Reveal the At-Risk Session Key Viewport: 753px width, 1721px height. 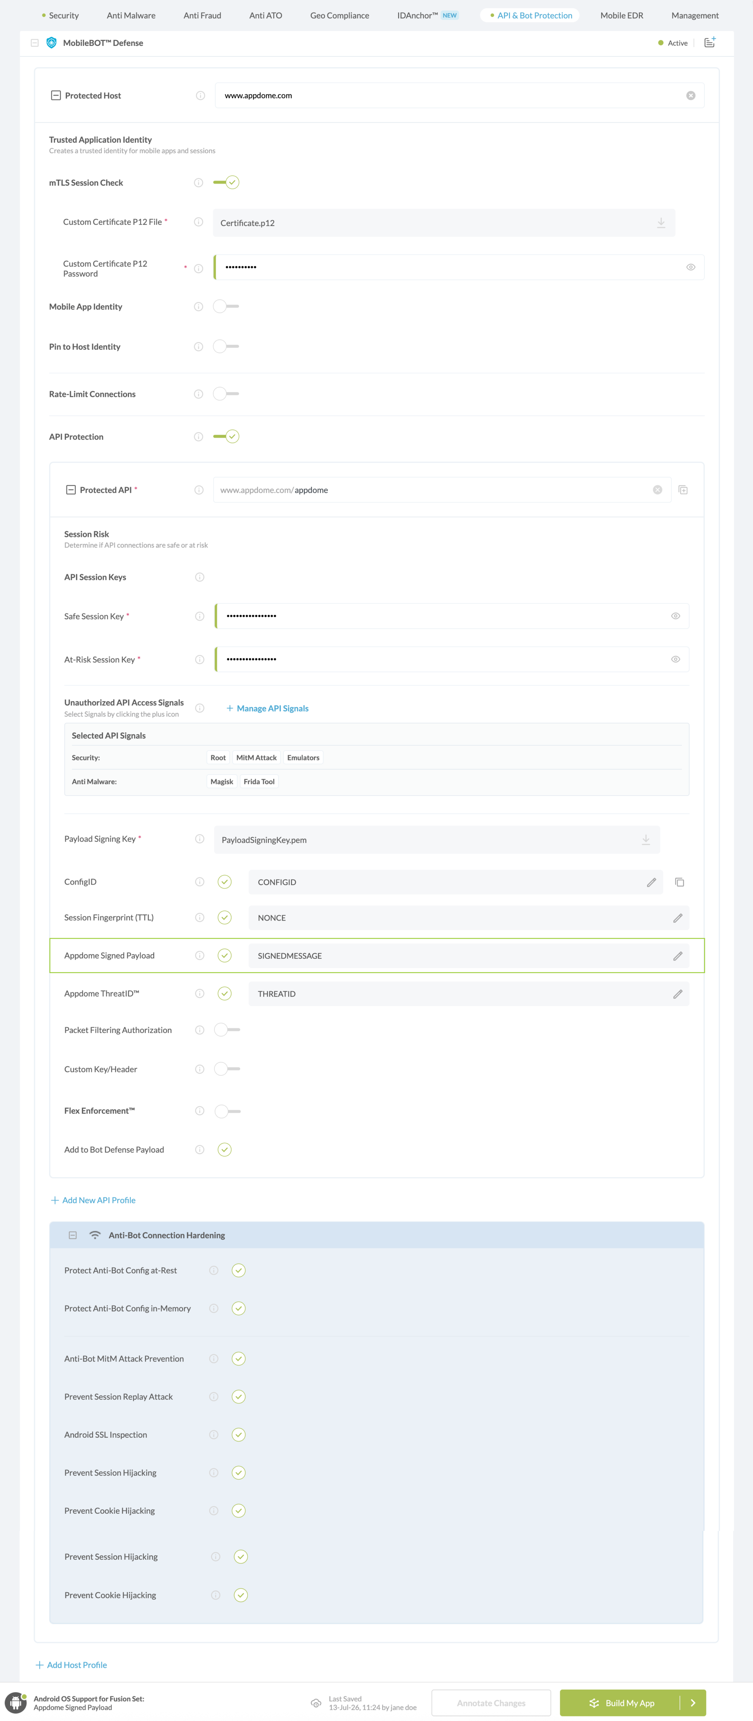(x=675, y=659)
